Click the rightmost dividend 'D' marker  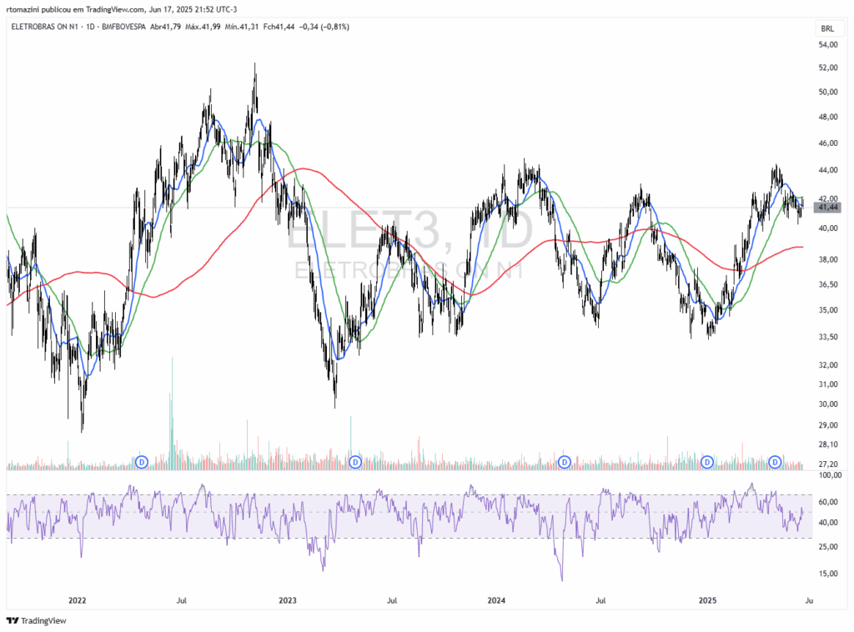tap(775, 461)
